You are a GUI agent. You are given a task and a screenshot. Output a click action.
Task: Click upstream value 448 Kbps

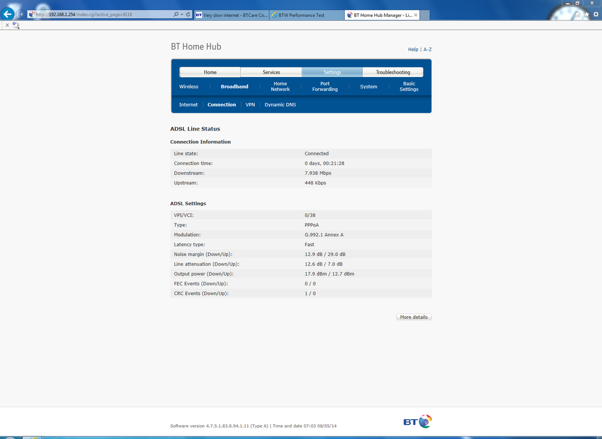(x=315, y=183)
